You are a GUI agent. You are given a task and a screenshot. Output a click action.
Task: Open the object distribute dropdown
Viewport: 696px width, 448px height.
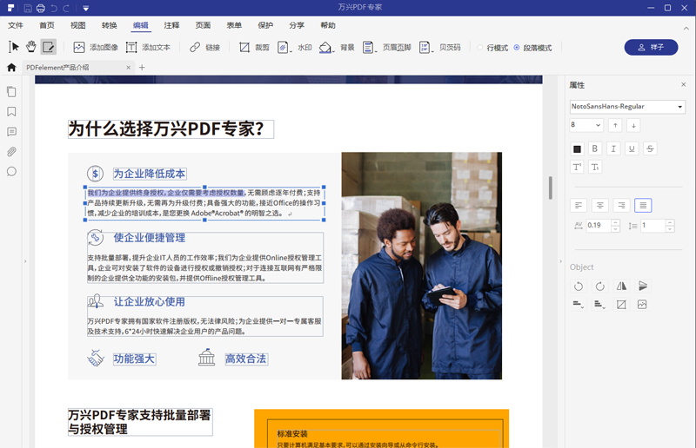[x=599, y=305]
